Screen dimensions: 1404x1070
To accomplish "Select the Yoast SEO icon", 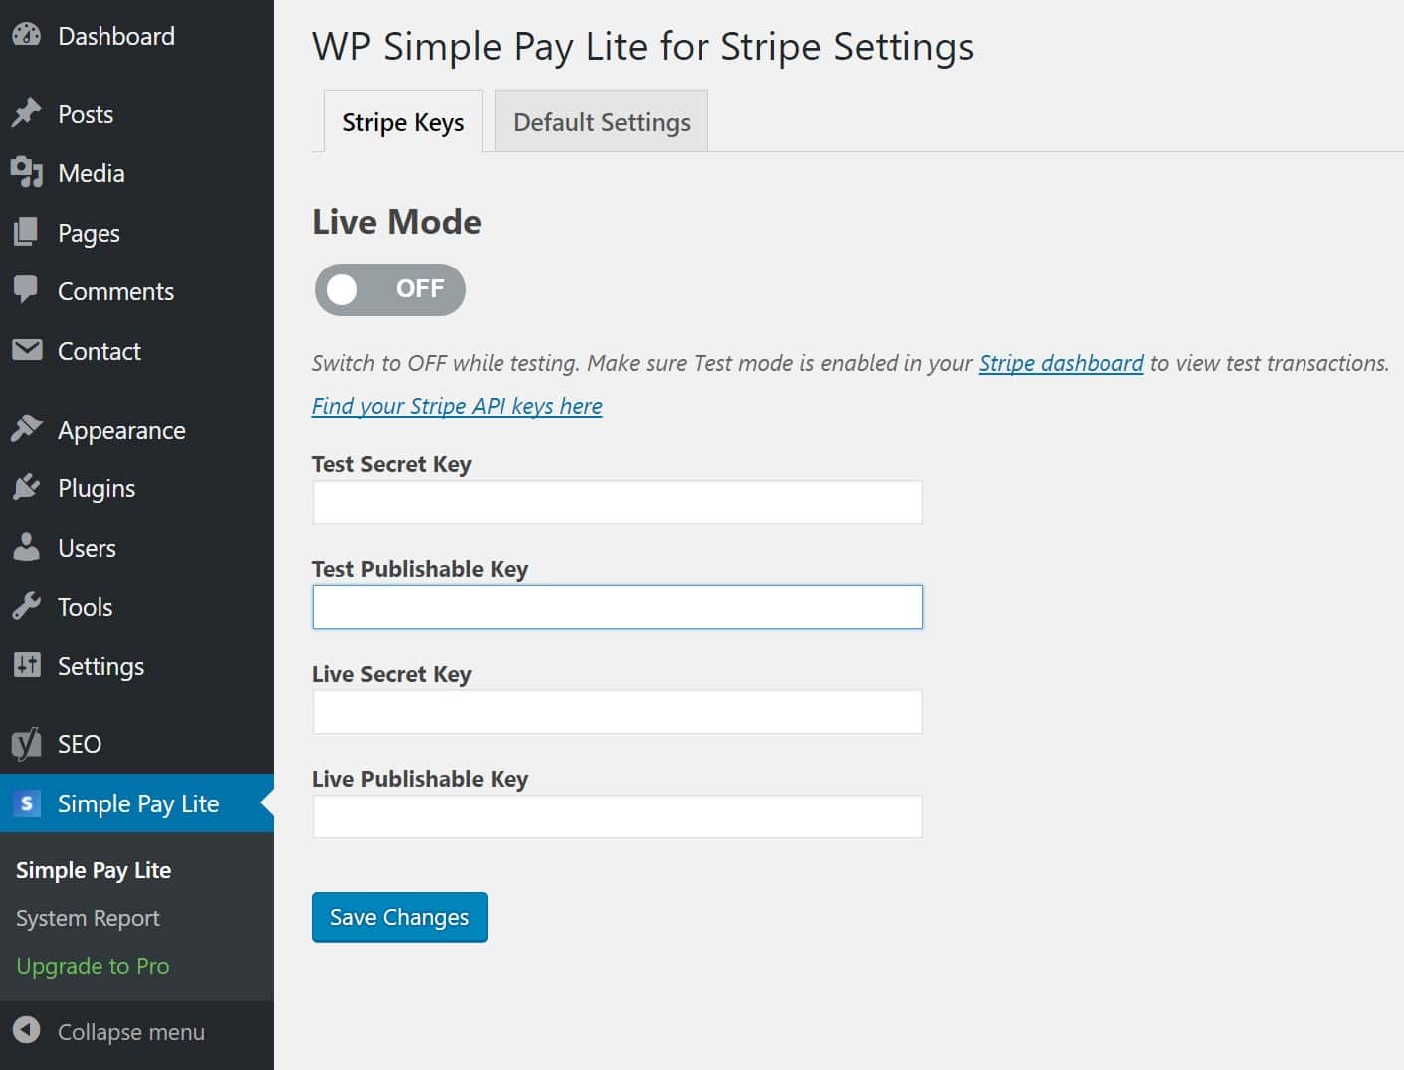I will pyautogui.click(x=28, y=743).
